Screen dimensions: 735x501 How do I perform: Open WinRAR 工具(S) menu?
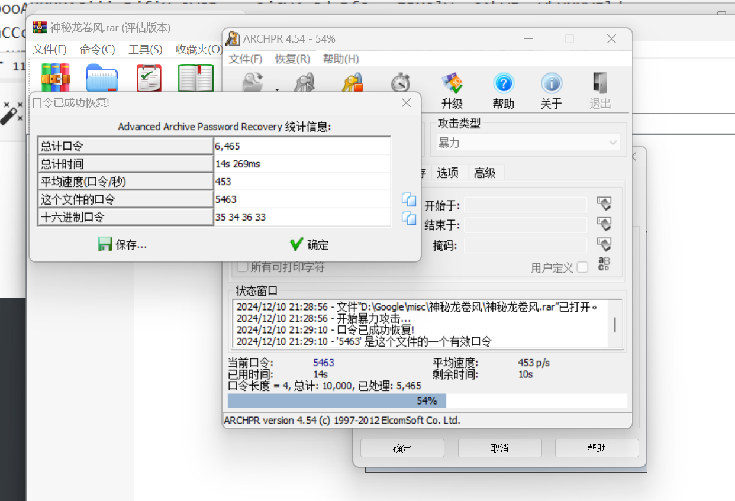[x=146, y=49]
